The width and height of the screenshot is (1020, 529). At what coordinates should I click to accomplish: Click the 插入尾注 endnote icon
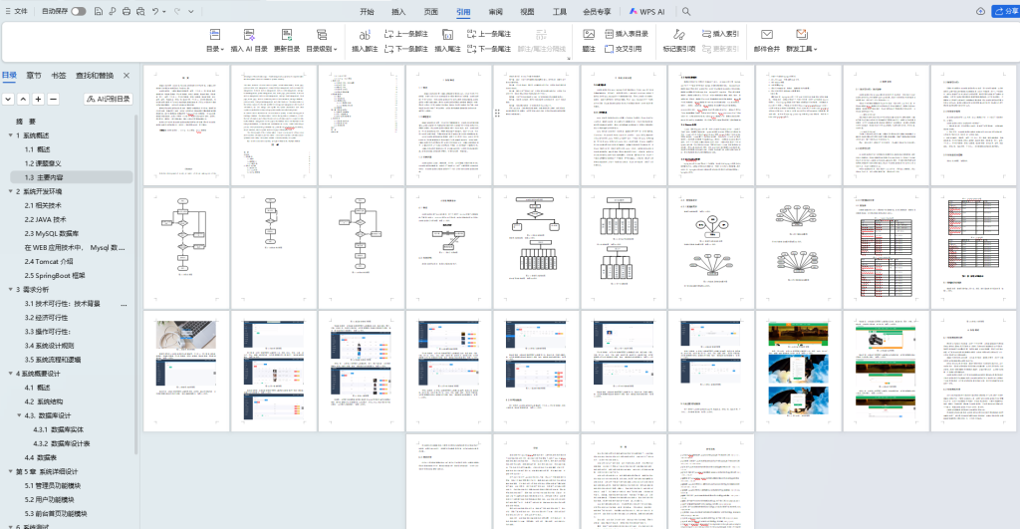[x=447, y=34]
